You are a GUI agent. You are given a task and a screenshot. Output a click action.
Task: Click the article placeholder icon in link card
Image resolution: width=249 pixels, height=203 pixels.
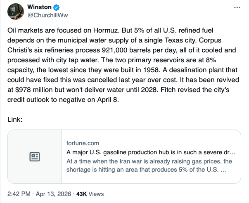pos(35,157)
